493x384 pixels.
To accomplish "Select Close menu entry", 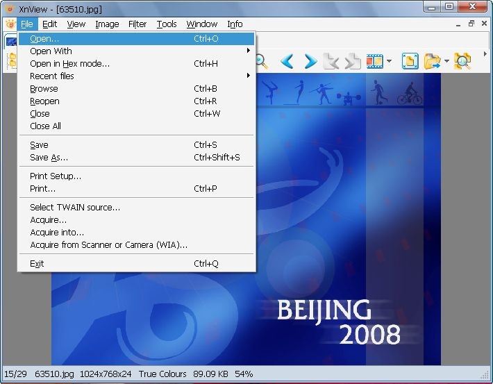I will 137,113.
